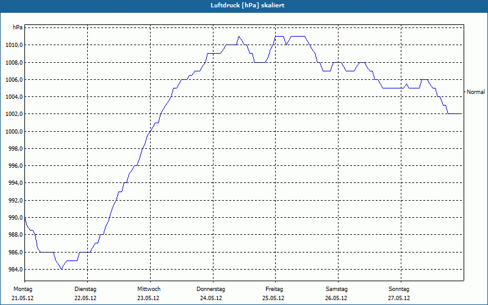This screenshot has width=488, height=305.
Task: Click the 1010,0 y-axis value
Action: (x=14, y=45)
